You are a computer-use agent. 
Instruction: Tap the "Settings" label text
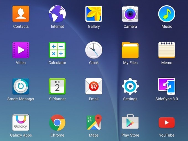point(130,99)
